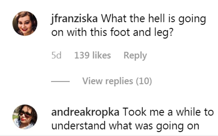The width and height of the screenshot is (218, 136).
Task: Show who liked via 139 likes
Action: pyautogui.click(x=93, y=55)
